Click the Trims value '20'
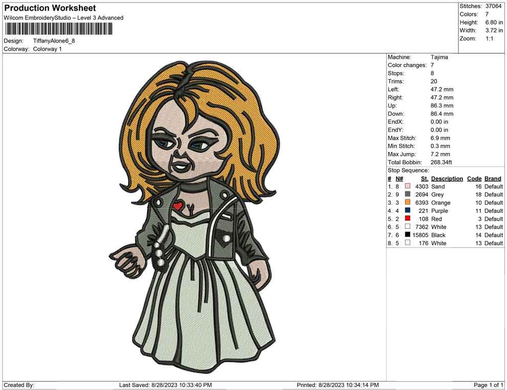Viewport: 507px width, 390px height. click(x=434, y=81)
